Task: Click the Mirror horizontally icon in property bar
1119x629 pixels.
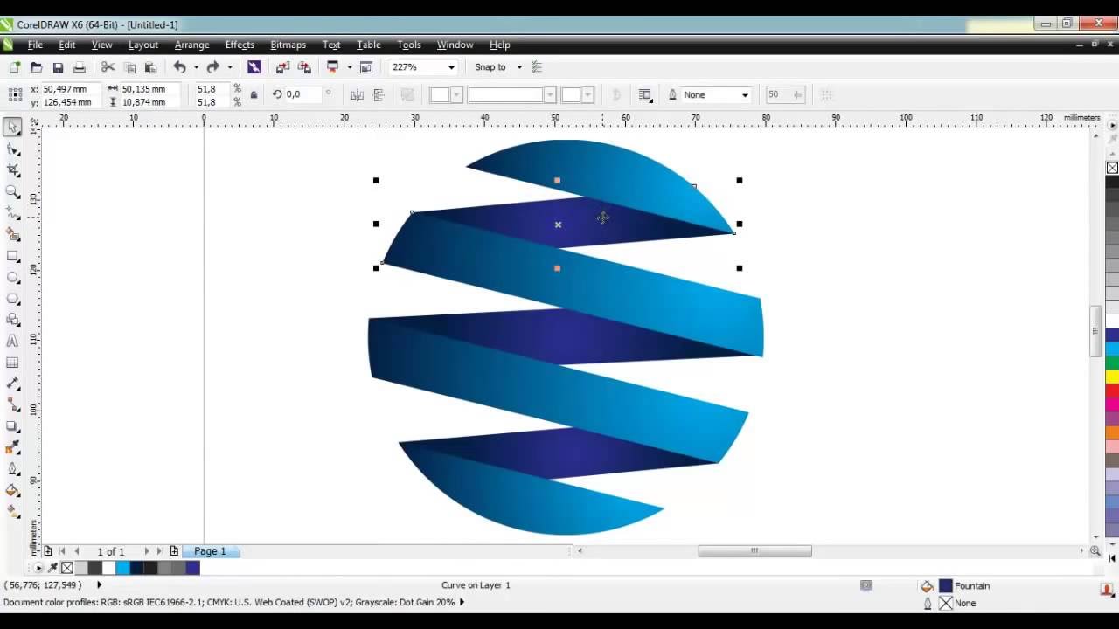Action: pyautogui.click(x=357, y=94)
